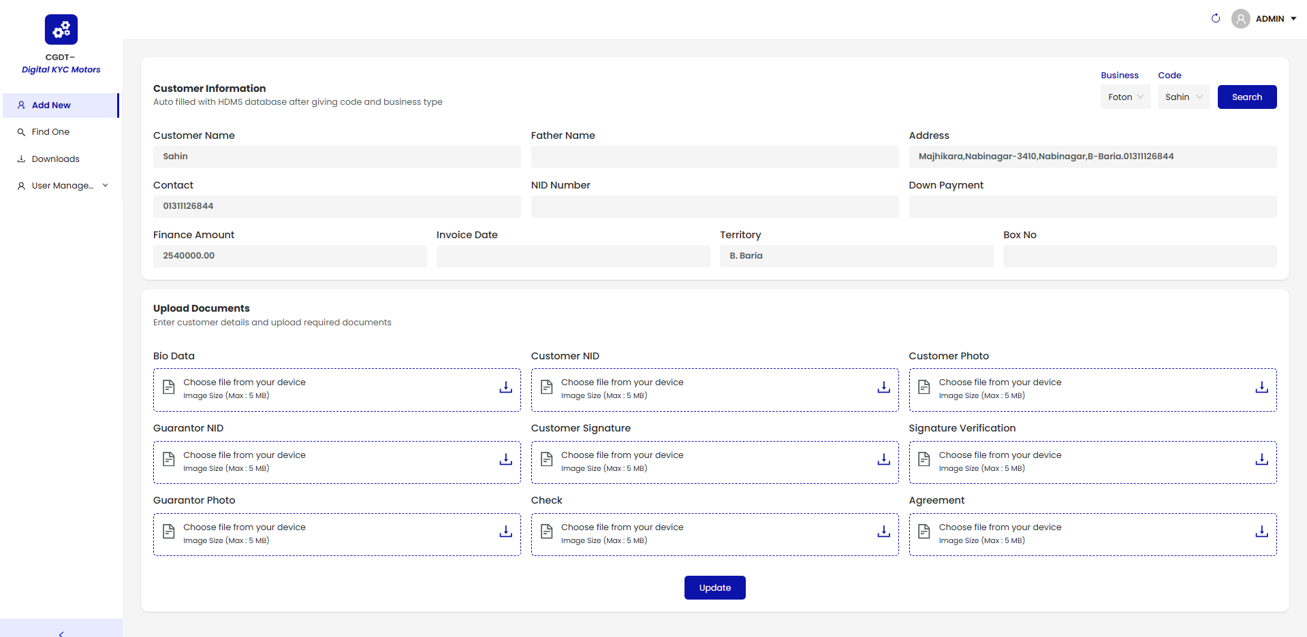Click upload arrow icon for Customer Photo
Image resolution: width=1307 pixels, height=637 pixels.
click(x=1261, y=387)
